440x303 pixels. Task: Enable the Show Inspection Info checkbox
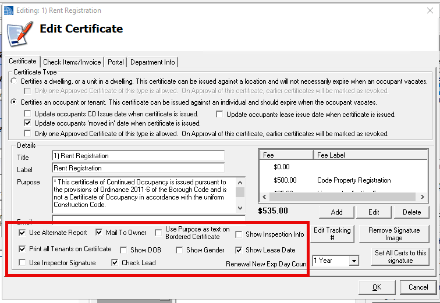239,234
